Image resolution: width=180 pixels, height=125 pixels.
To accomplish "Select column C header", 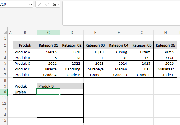I will tap(48, 33).
